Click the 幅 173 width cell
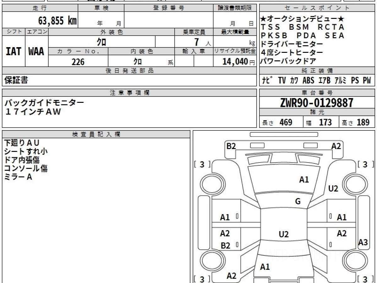Screen dimensions: 377x283 pos(321,122)
